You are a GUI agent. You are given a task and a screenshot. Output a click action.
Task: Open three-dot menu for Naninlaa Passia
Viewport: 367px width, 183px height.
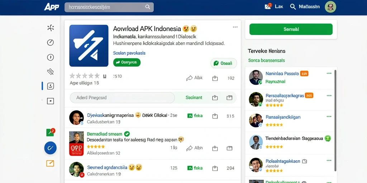pos(329,73)
